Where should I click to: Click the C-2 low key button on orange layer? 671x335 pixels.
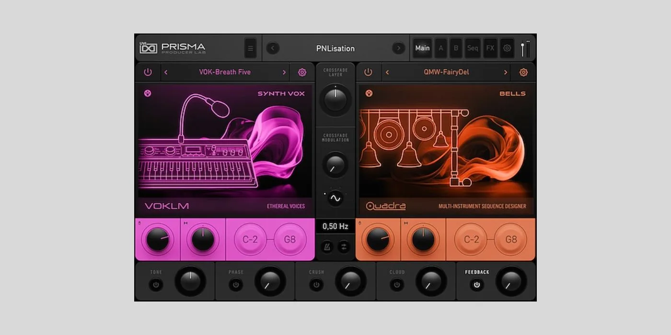pyautogui.click(x=471, y=239)
